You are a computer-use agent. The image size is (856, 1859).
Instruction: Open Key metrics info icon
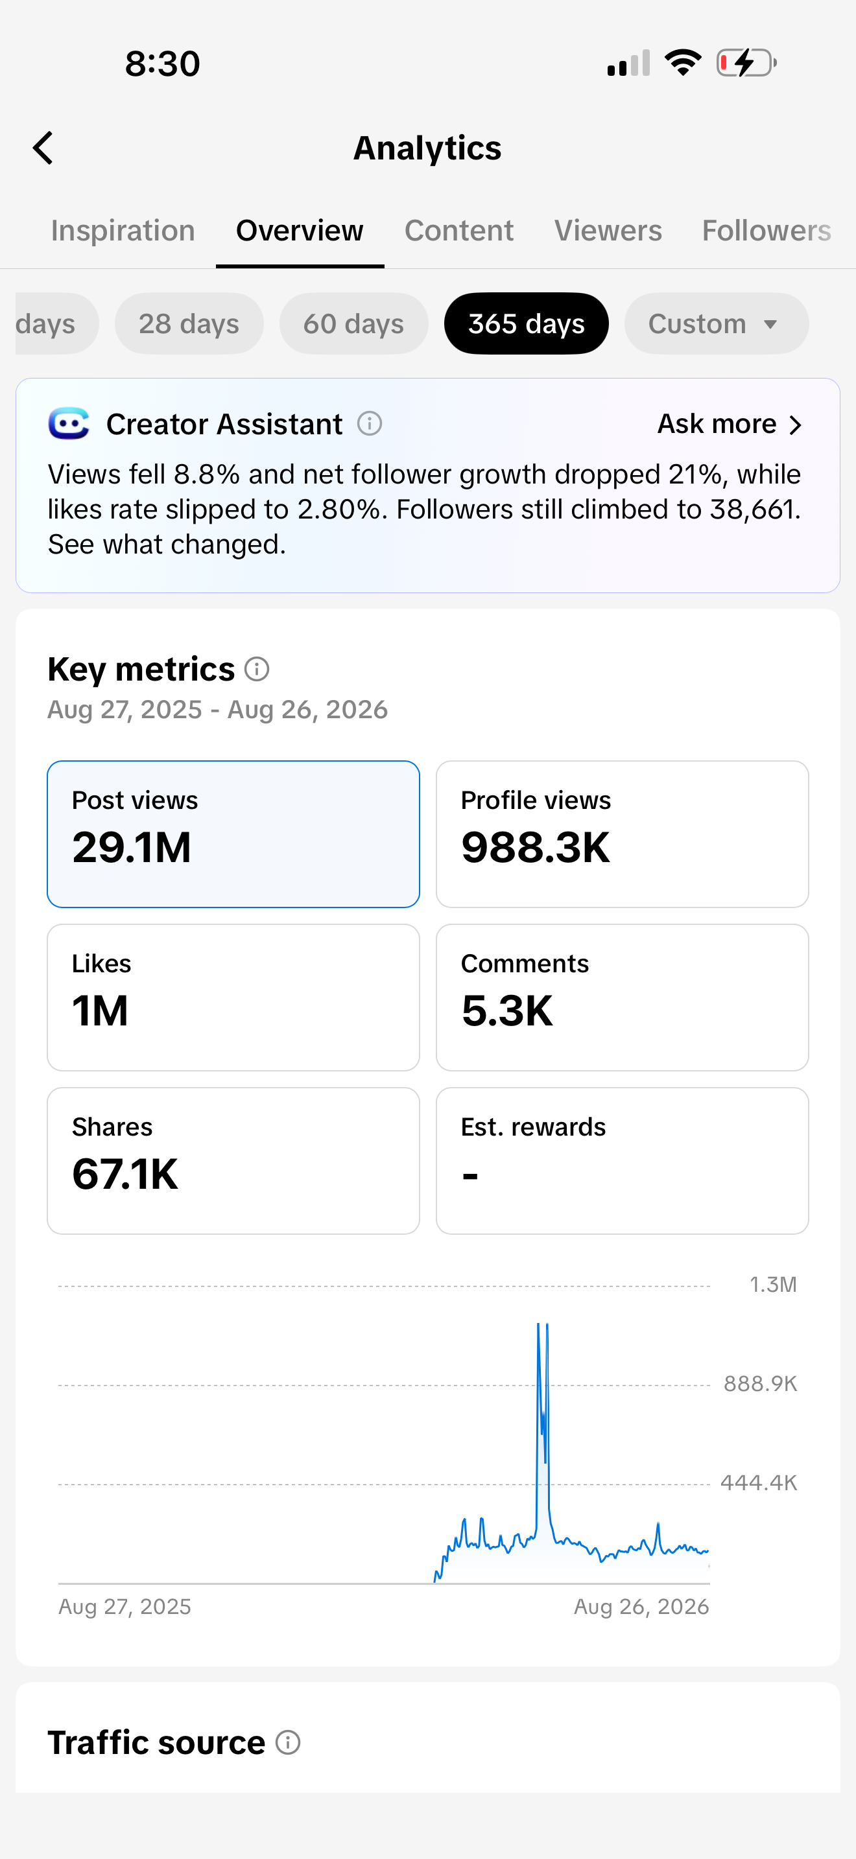click(257, 669)
